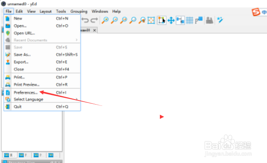Open the File menu in menu bar
The width and height of the screenshot is (267, 163).
point(8,11)
